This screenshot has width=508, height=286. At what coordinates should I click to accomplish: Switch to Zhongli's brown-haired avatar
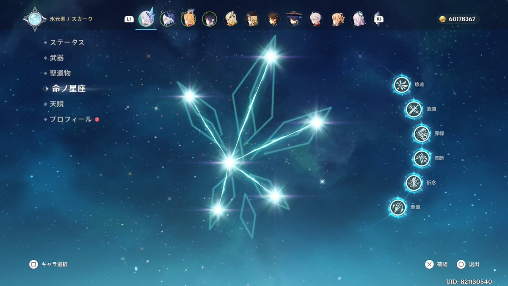point(273,19)
